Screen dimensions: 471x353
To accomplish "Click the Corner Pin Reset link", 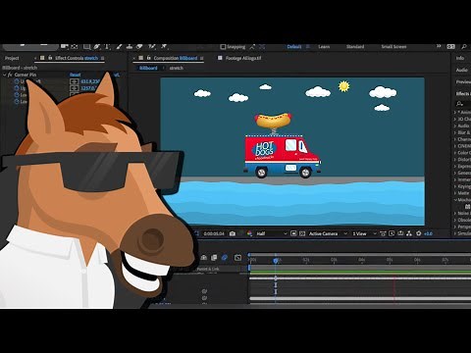I will tap(75, 75).
